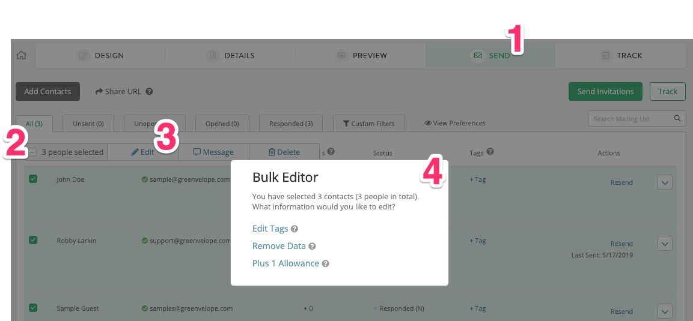Image resolution: width=693 pixels, height=321 pixels.
Task: Click help icon beside Tags column header
Action: [490, 152]
